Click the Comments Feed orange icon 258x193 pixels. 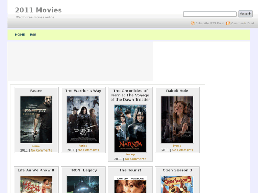(x=228, y=23)
